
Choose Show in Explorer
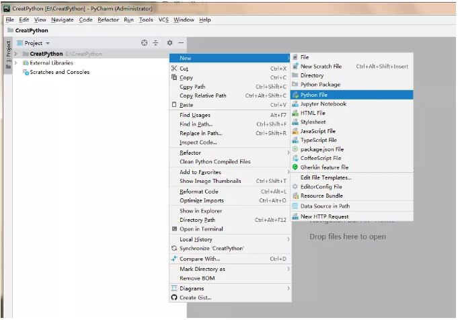[x=230, y=211]
